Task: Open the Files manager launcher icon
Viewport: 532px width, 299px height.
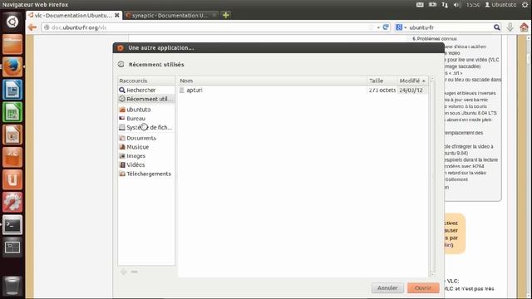Action: coord(12,44)
